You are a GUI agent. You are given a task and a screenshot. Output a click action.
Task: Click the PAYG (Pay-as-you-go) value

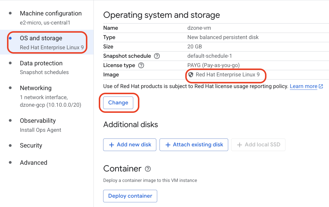pos(213,65)
